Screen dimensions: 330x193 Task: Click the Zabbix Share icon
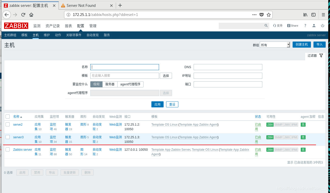tap(293, 26)
